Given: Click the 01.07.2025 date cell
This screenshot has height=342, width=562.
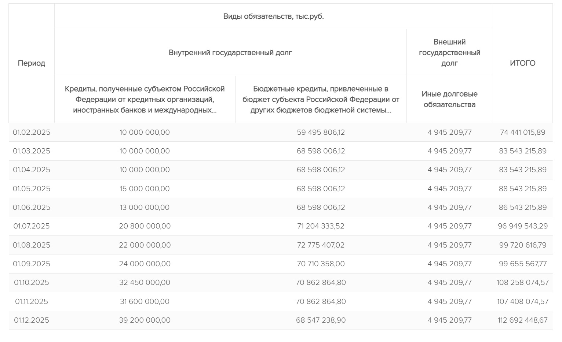Looking at the screenshot, I should click(x=32, y=226).
